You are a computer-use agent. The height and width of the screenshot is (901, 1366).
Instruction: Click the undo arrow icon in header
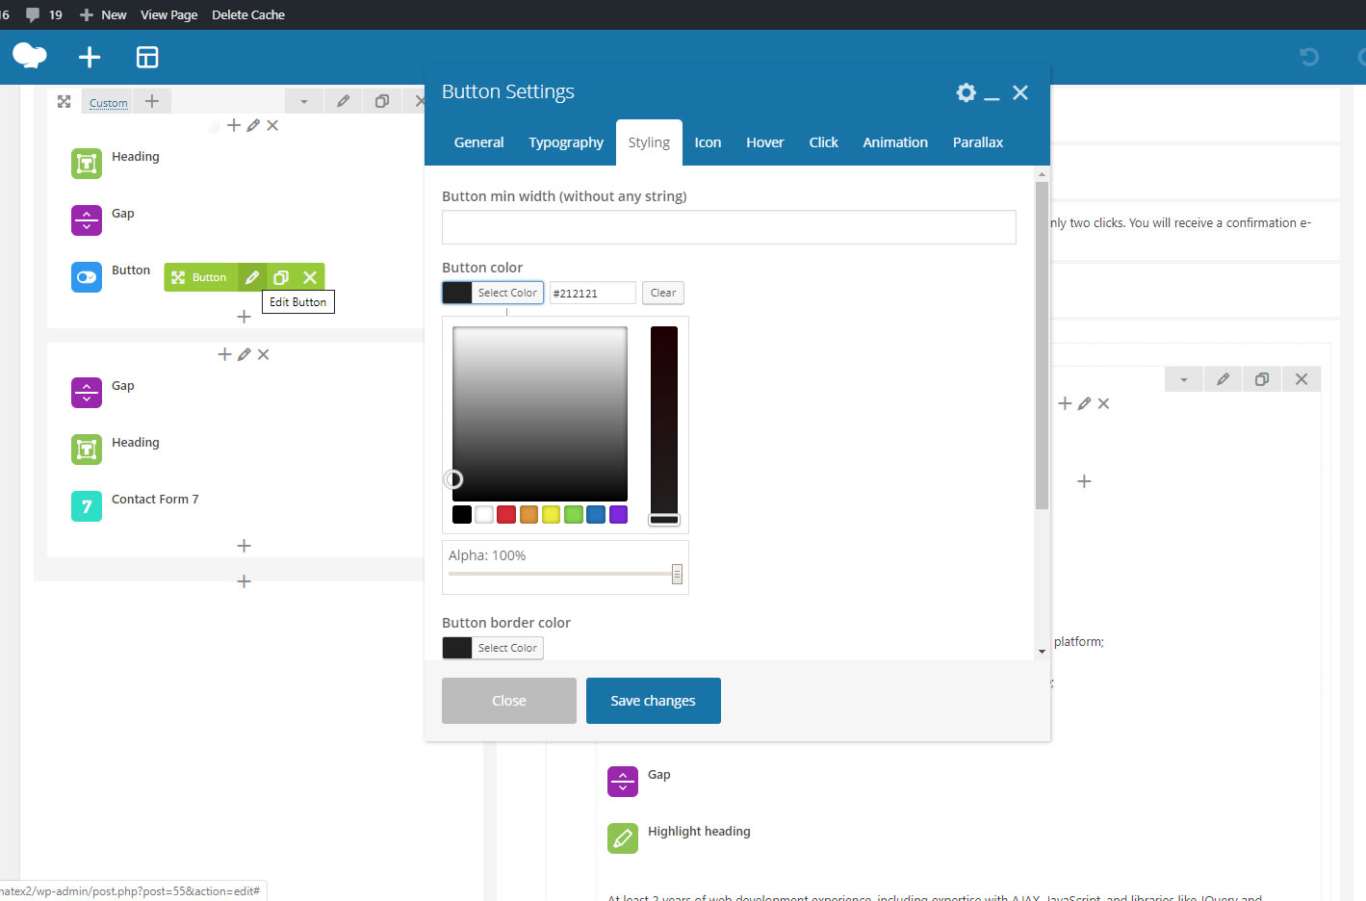pos(1309,58)
